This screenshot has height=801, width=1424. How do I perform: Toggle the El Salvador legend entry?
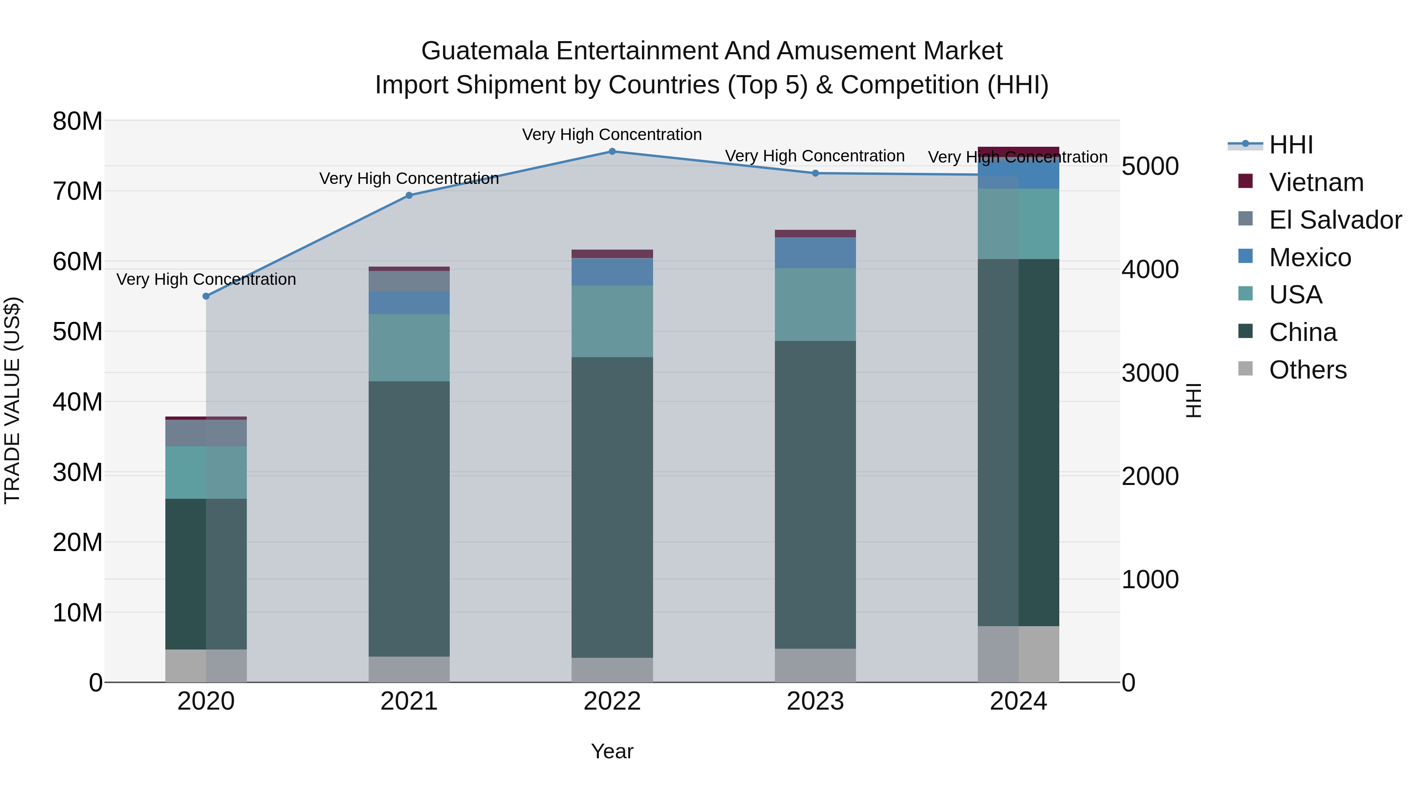[1320, 220]
